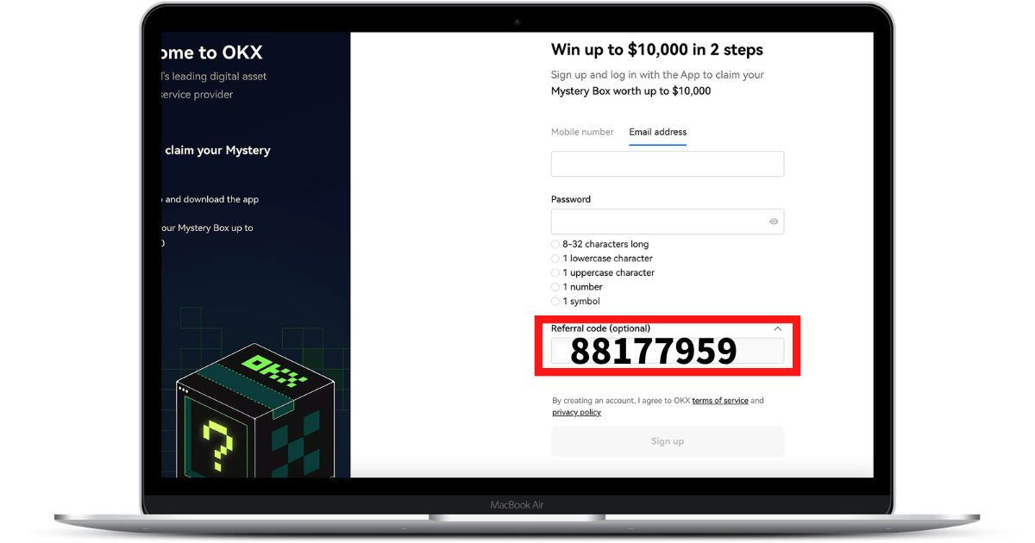
Task: Click the 1 uppercase character indicator circle
Action: click(555, 272)
